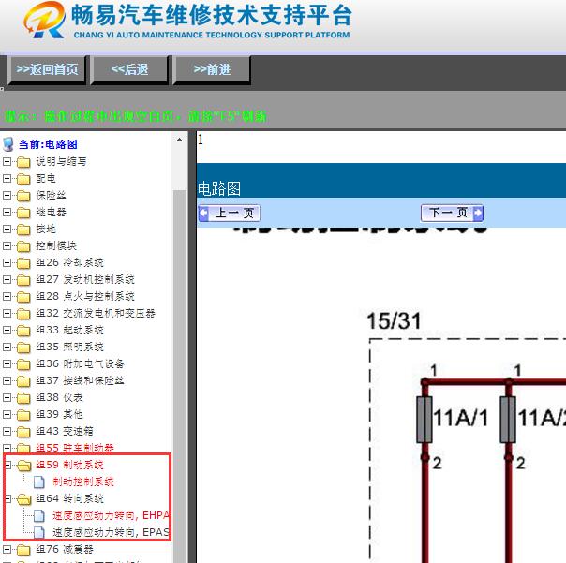Viewport: 566px width, 563px height.
Task: Select the 组32 交流发电机和变压器 label
Action: pos(96,313)
